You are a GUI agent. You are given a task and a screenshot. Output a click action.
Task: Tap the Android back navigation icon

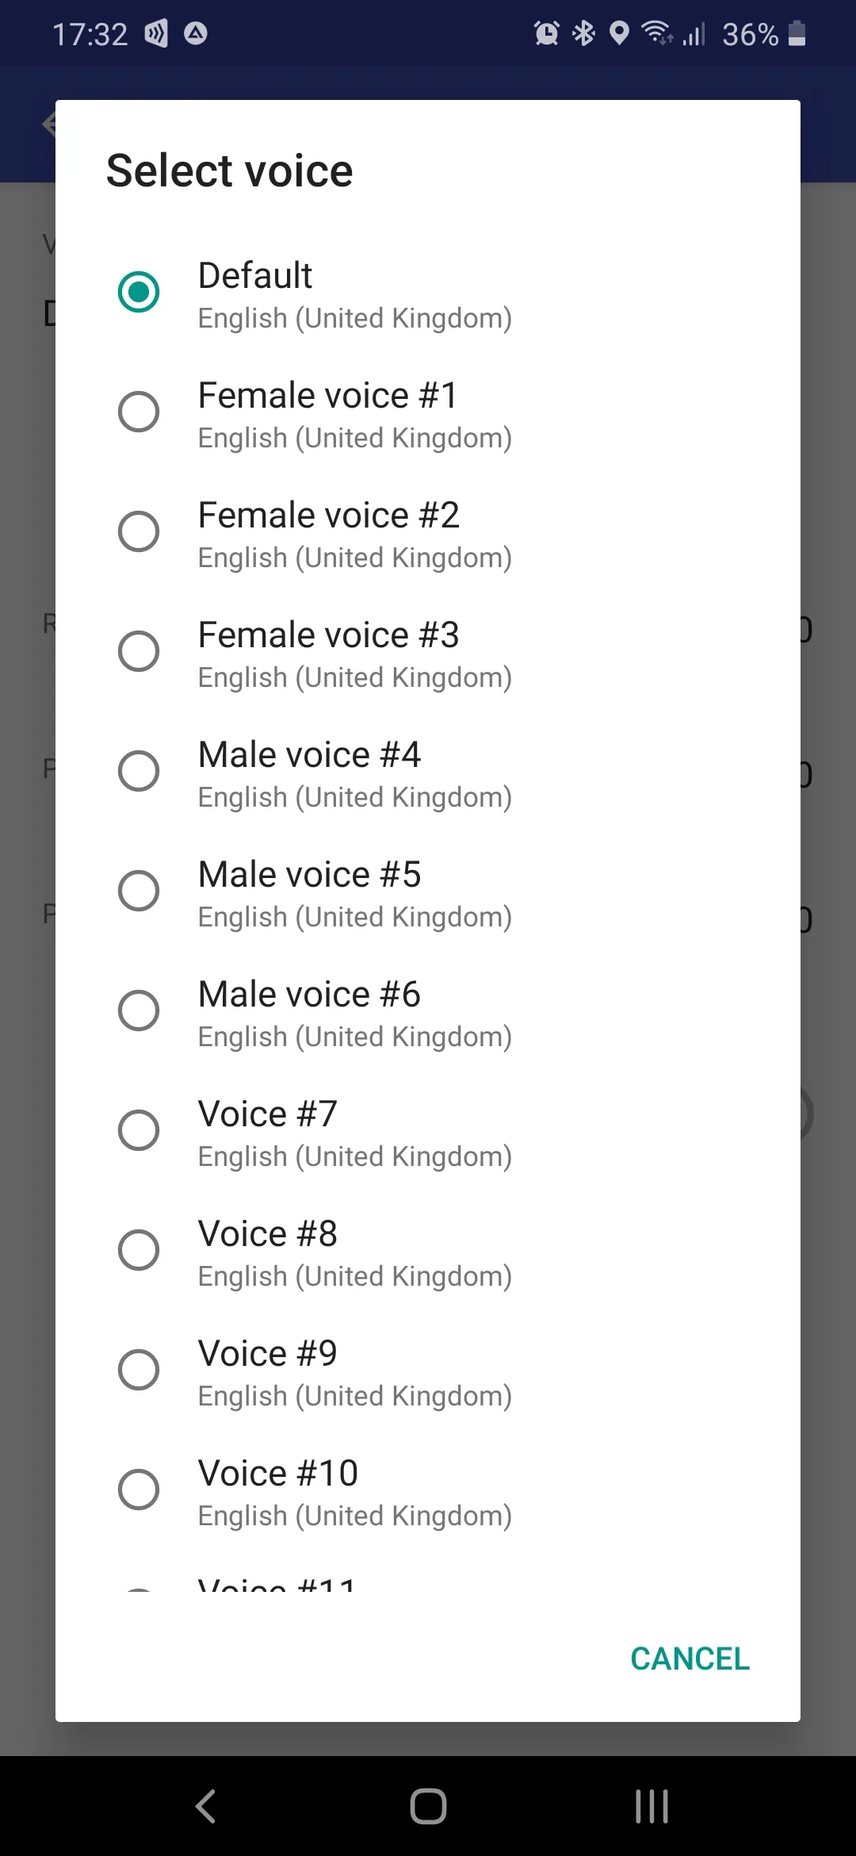[206, 1806]
